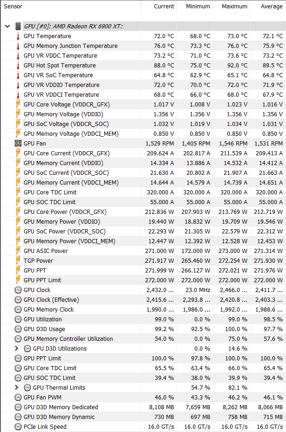The width and height of the screenshot is (286, 432).
Task: Expand the GPU Thermal Limits subtree
Action: pos(17,388)
